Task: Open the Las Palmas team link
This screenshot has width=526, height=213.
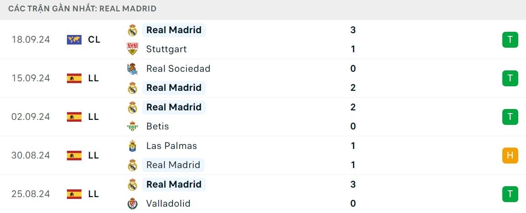Action: point(171,146)
